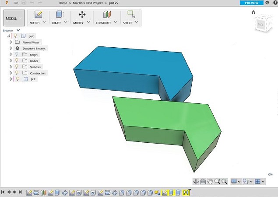The width and height of the screenshot is (278, 197).
Task: Go to Martin's First Project breadcrumb
Action: [x=87, y=3]
